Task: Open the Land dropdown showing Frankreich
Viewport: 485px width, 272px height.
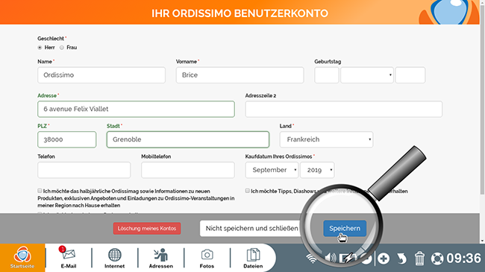Action: [326, 139]
